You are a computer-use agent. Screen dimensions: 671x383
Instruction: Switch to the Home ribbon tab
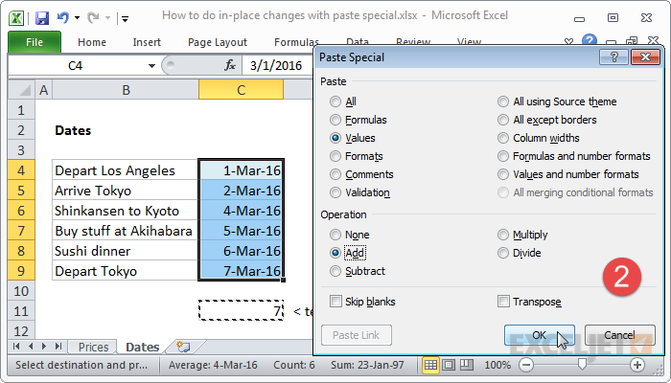(x=92, y=42)
